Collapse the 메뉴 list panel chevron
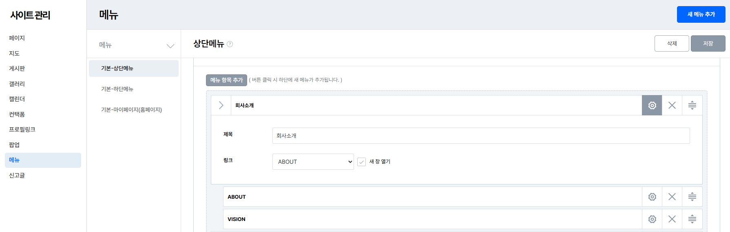This screenshot has width=730, height=232. (170, 46)
